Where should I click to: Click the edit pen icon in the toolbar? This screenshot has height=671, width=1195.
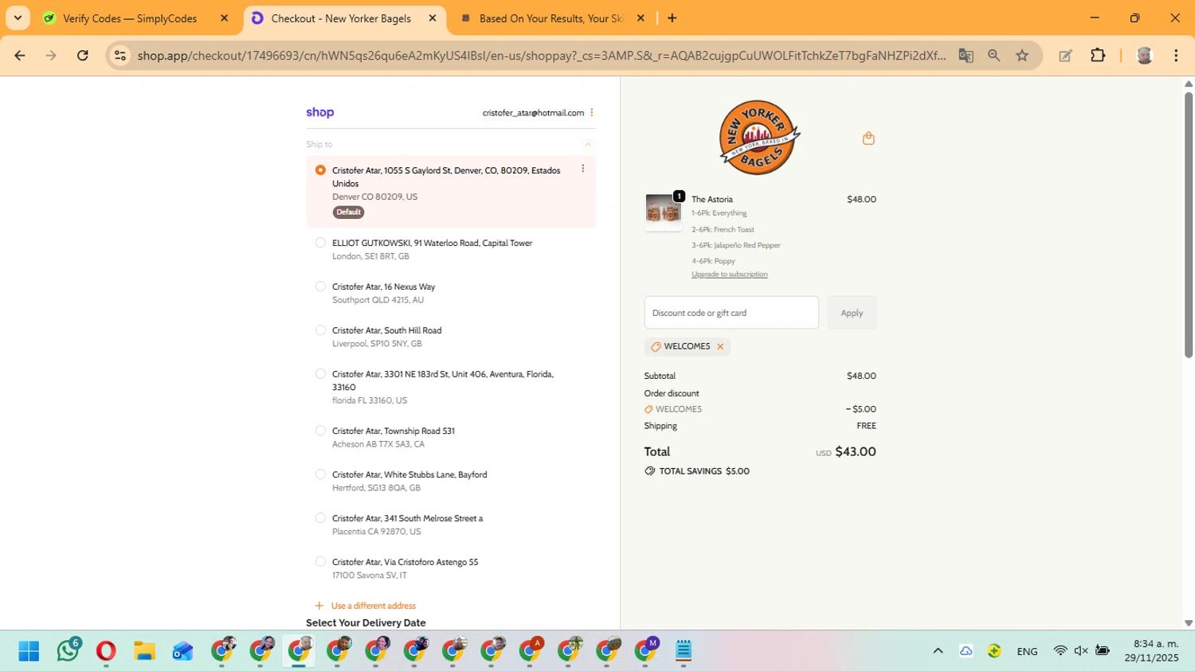click(x=1065, y=55)
